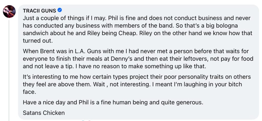Select the paragraph beginning "When Brent was"
Image resolution: width=262 pixels, height=121 pixels.
[138, 59]
